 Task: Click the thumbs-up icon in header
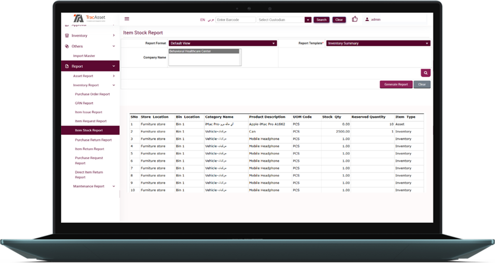tap(355, 19)
